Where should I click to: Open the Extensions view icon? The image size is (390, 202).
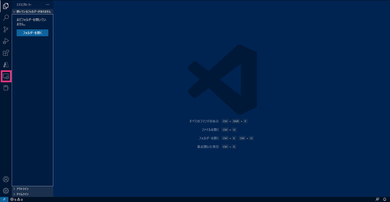tap(6, 53)
